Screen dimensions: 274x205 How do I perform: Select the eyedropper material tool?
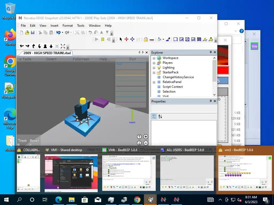tap(168, 39)
